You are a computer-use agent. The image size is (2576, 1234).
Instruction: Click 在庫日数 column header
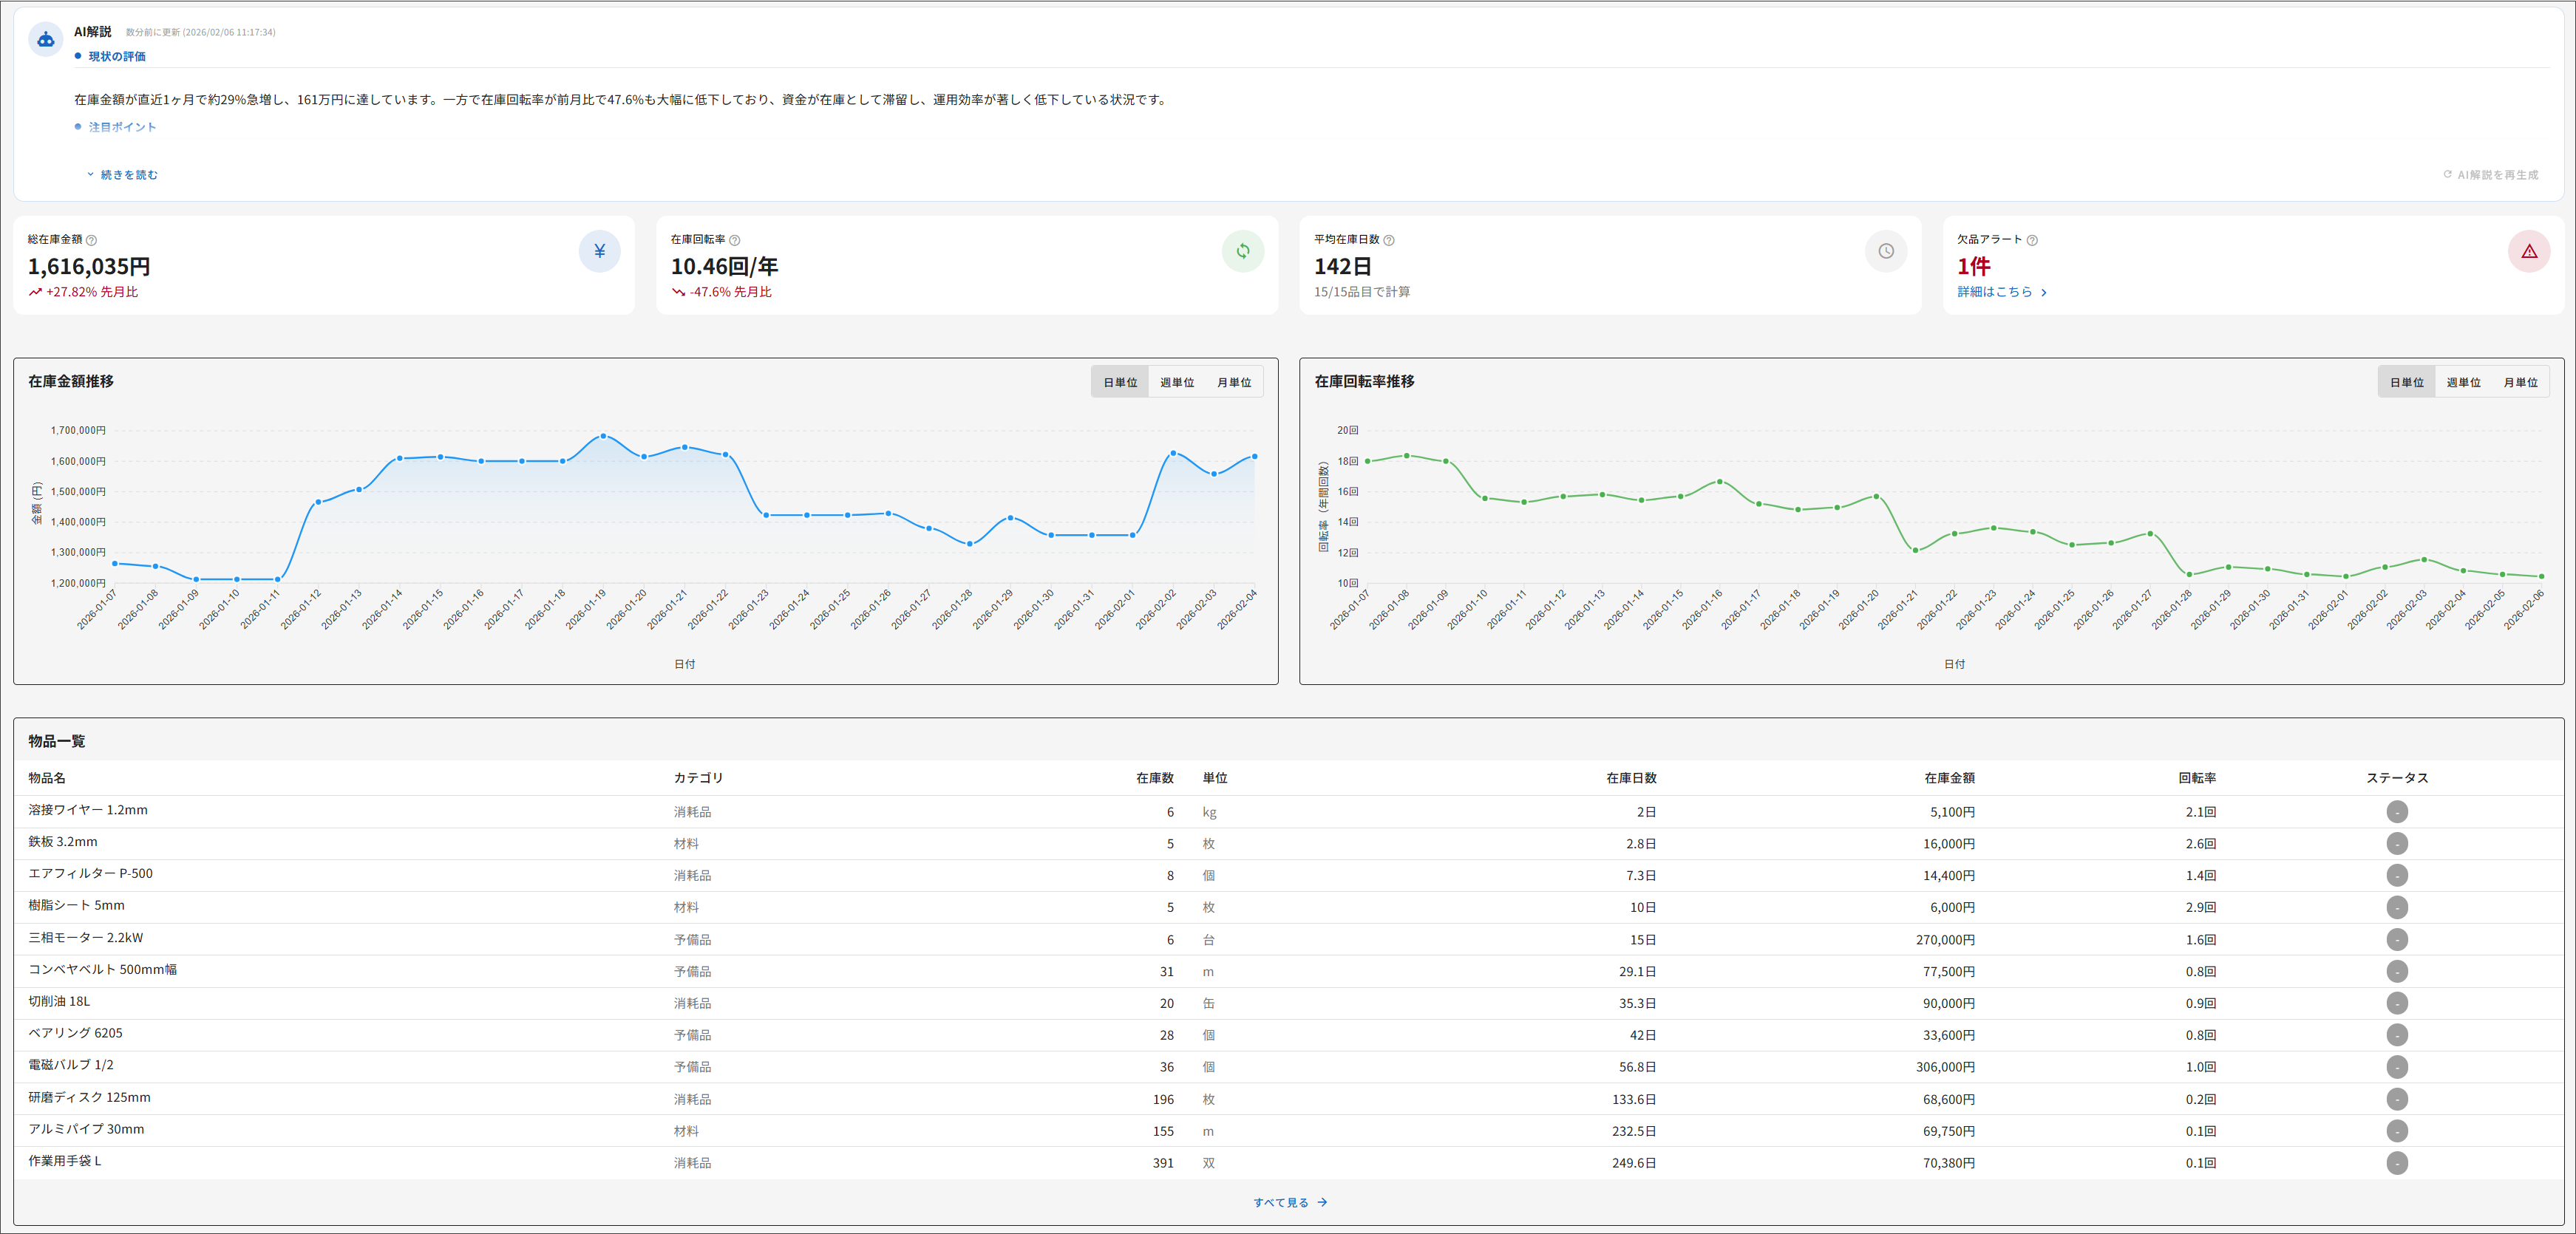point(1631,778)
